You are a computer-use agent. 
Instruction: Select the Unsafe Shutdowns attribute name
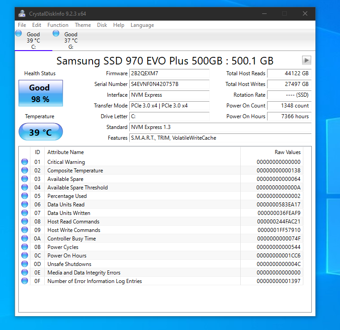pos(69,264)
